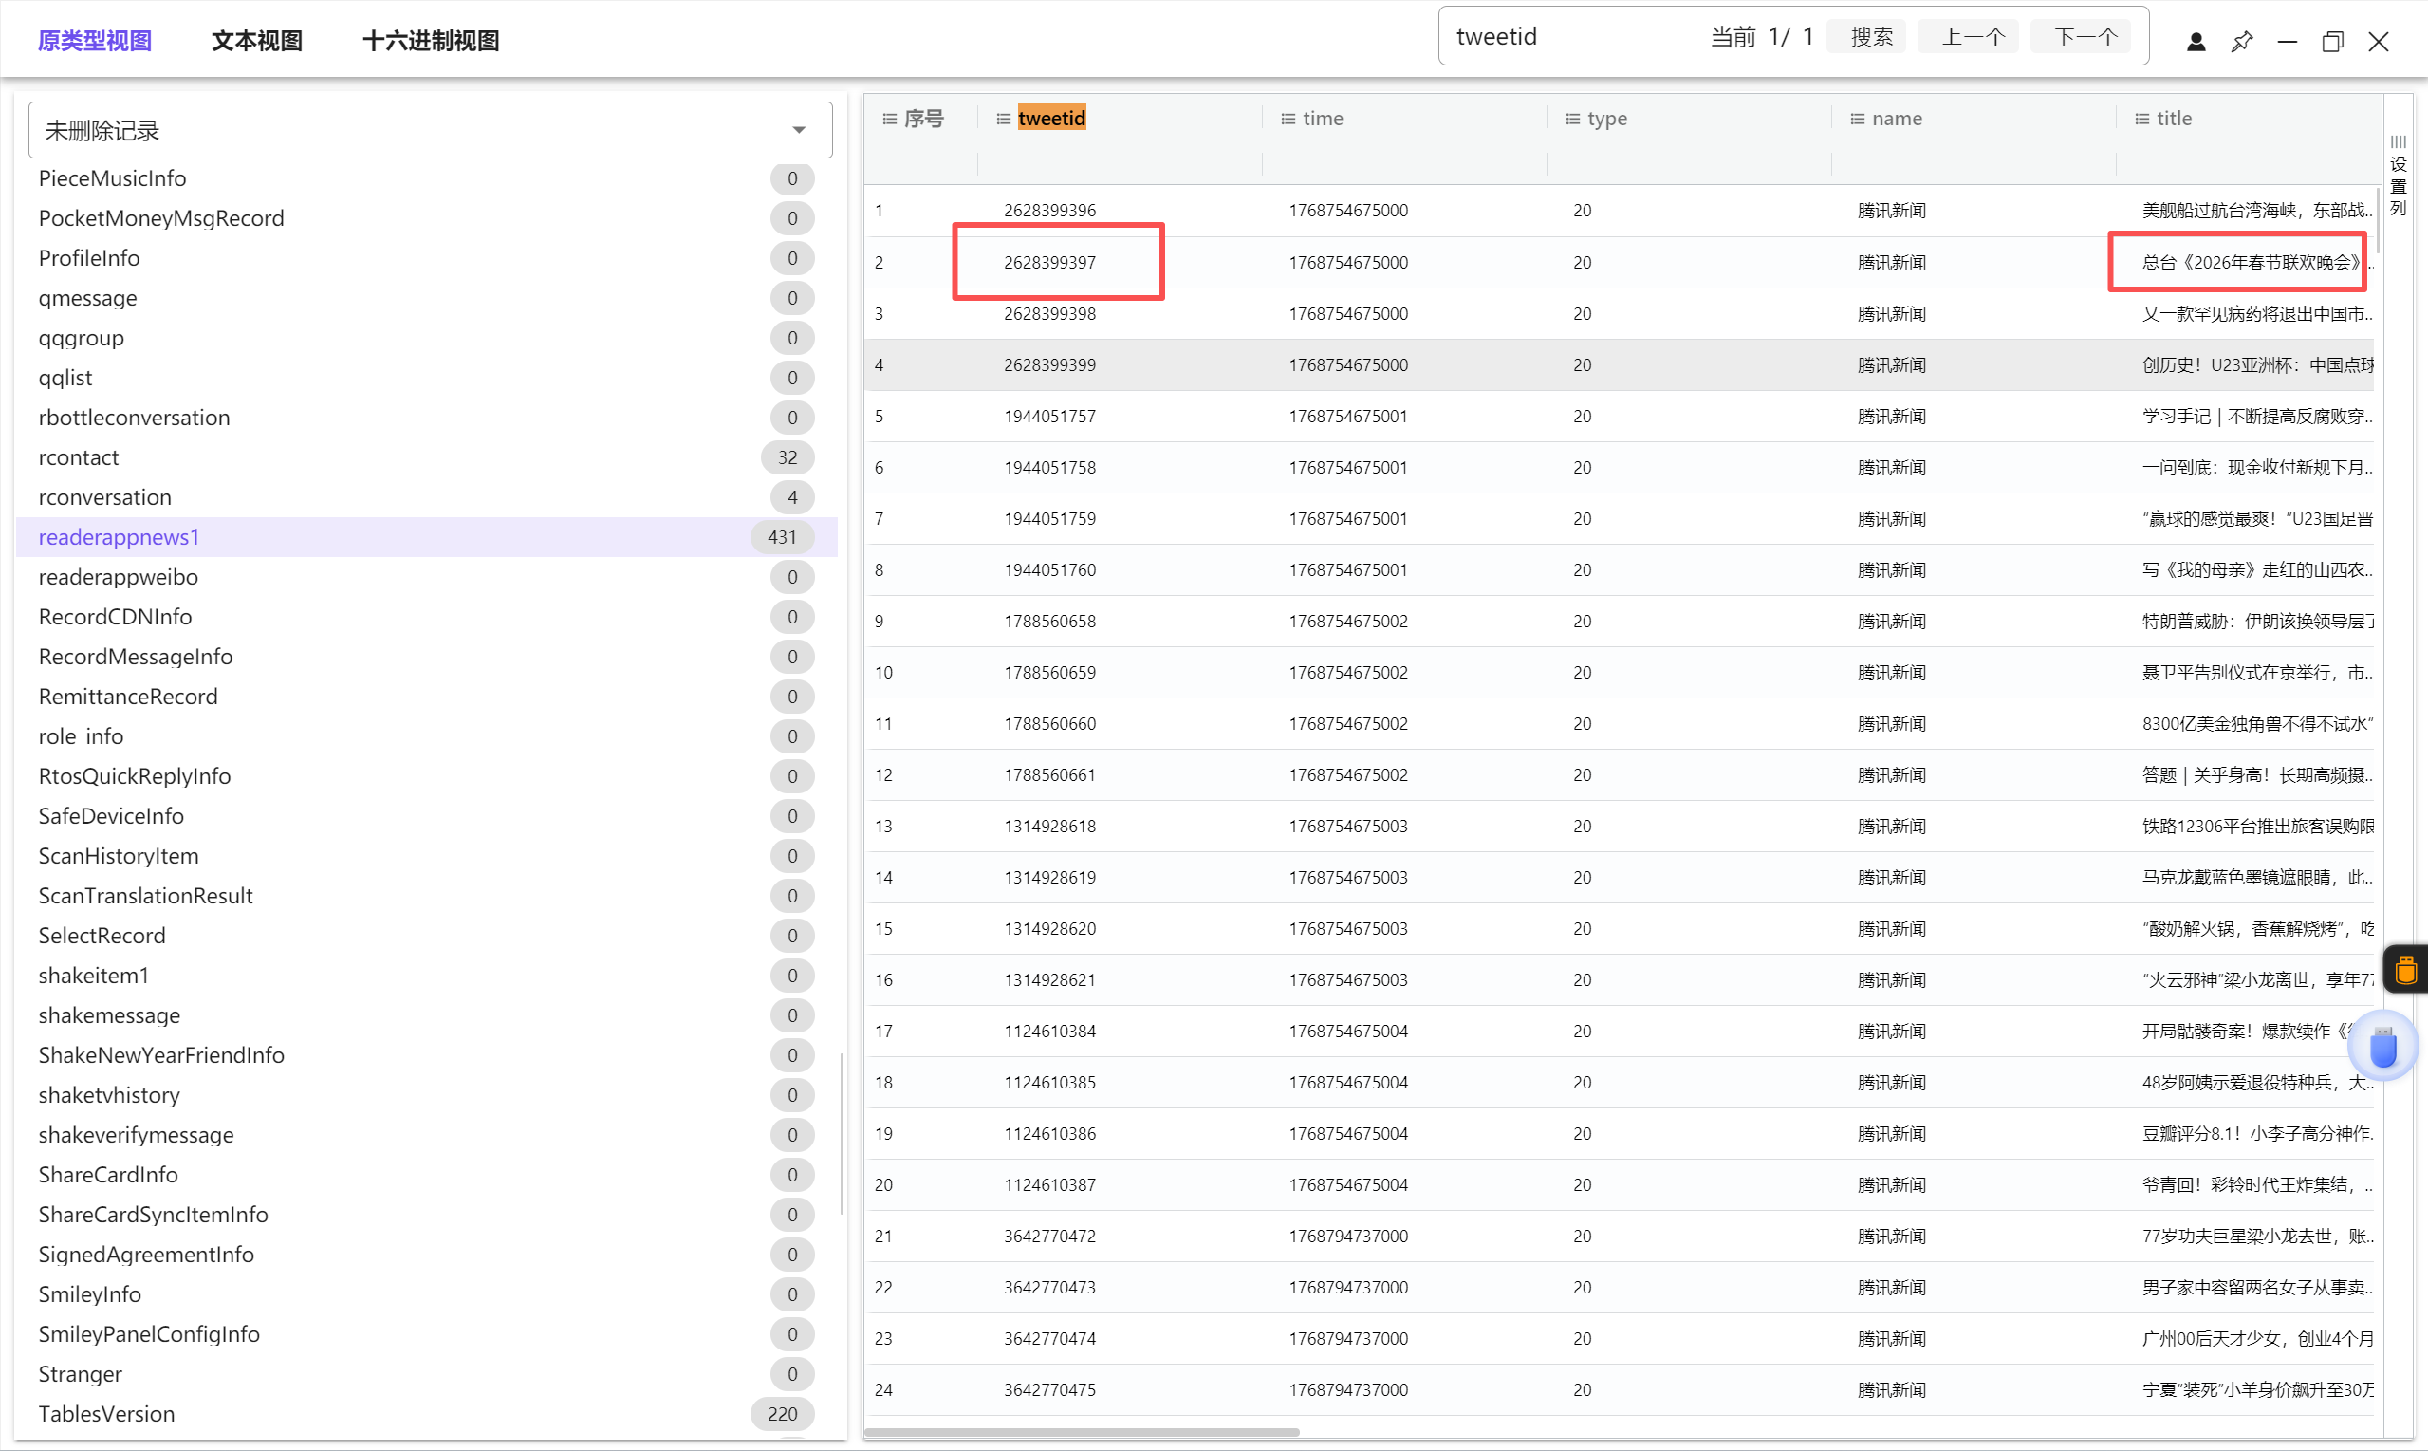
Task: Click the menu icon beside name column
Action: click(1856, 119)
